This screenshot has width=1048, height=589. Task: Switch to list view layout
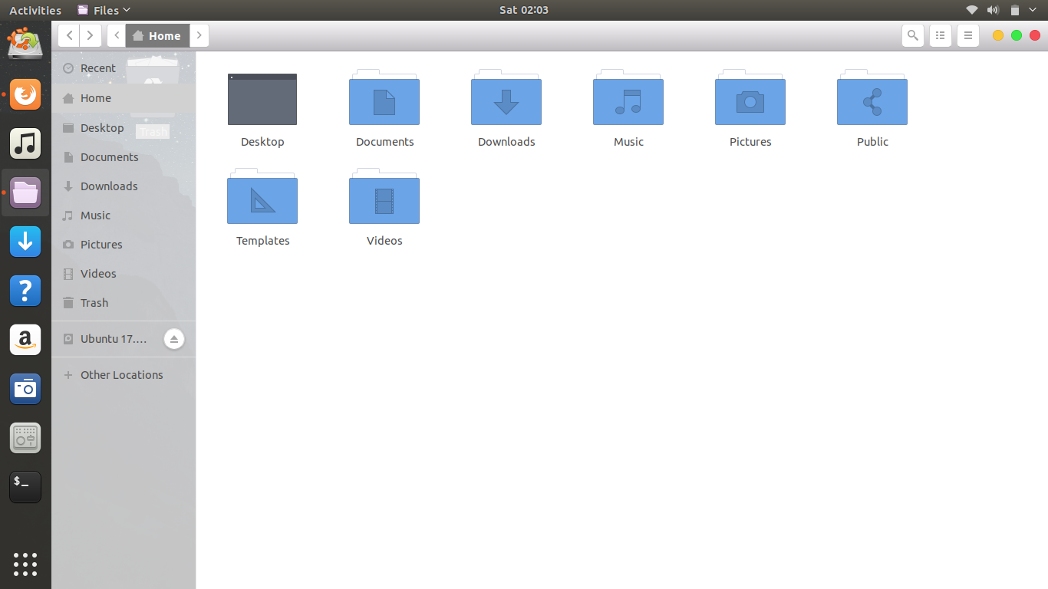(940, 35)
